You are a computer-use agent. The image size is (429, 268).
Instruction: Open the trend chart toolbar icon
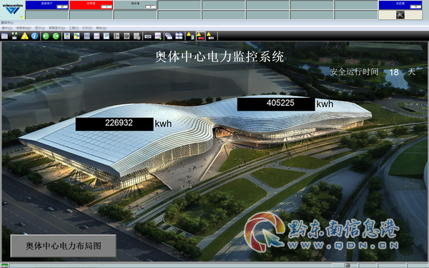coord(97,36)
